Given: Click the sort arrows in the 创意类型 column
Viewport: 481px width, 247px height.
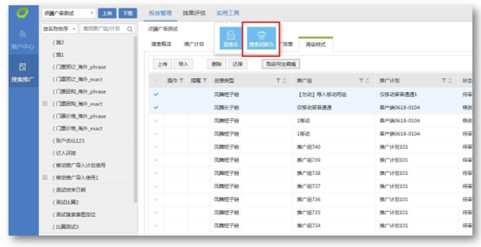Looking at the screenshot, I should [284, 81].
